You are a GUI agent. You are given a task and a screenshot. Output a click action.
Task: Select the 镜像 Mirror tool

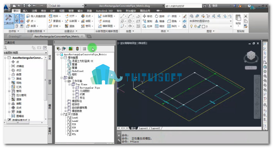[x=160, y=21]
